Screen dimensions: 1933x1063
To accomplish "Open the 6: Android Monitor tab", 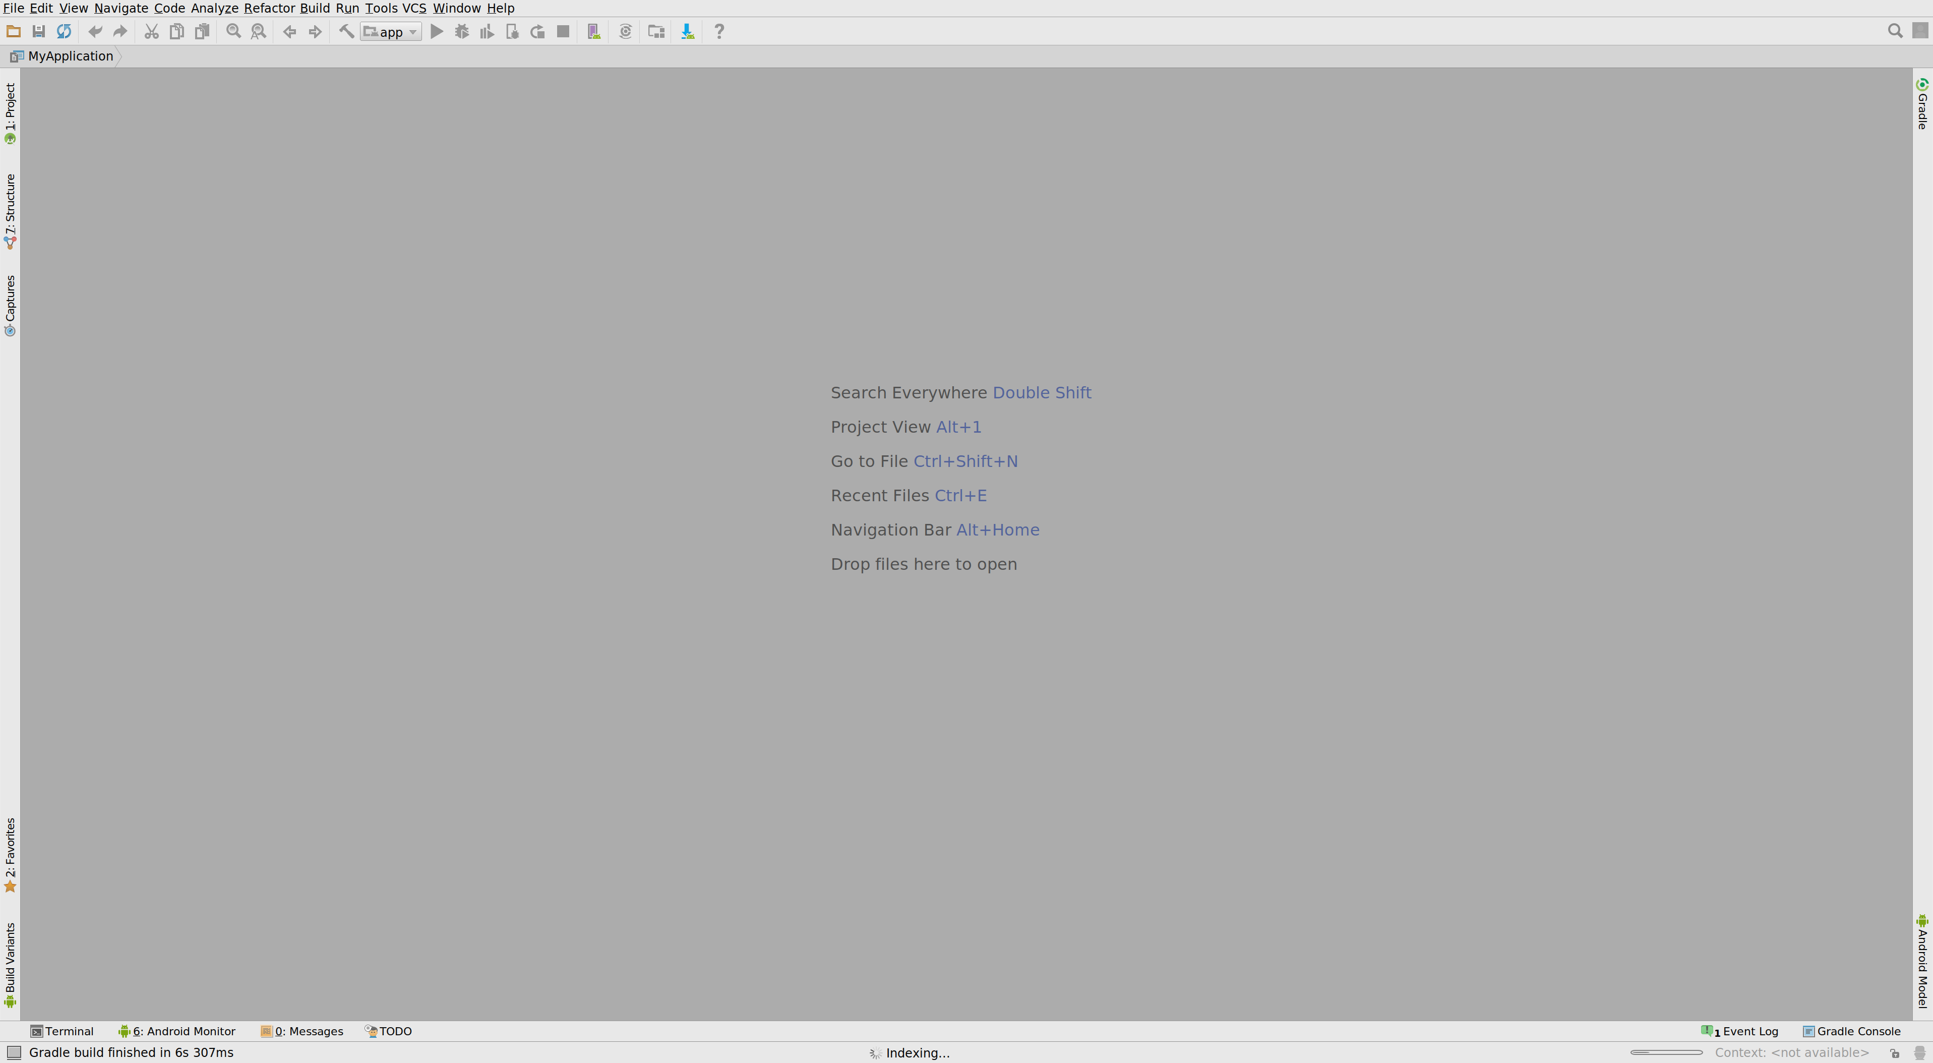I will click(x=177, y=1031).
